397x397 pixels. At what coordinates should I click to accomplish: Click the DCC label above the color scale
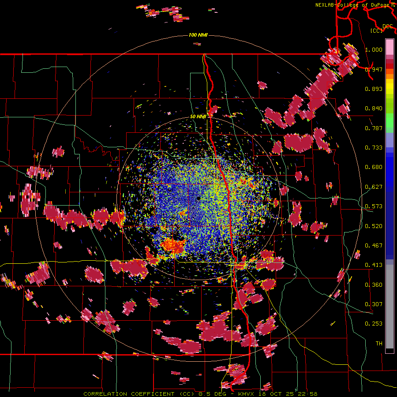[x=388, y=26]
